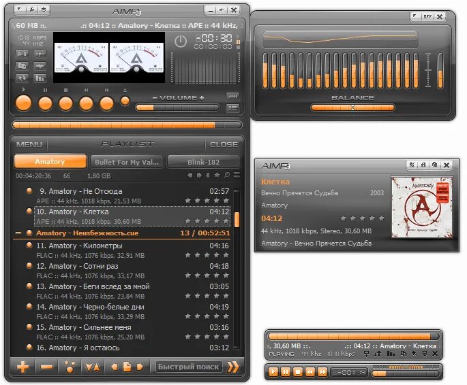Collapse the Amatory - Неизбежность.cue group
The height and width of the screenshot is (385, 467).
(18, 233)
